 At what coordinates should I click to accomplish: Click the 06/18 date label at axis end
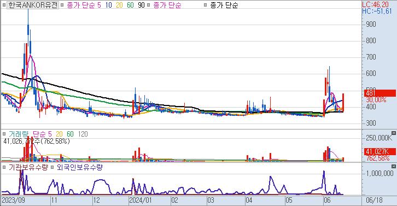[x=374, y=201]
